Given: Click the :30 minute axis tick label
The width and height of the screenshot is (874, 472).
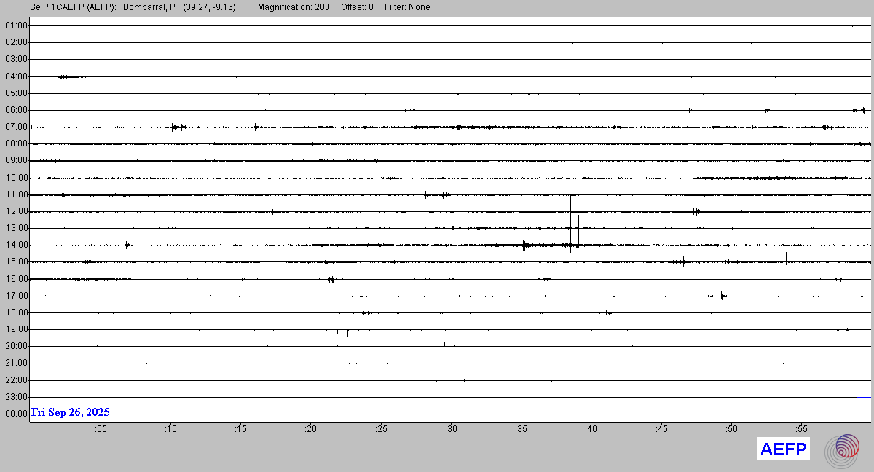Looking at the screenshot, I should (450, 429).
